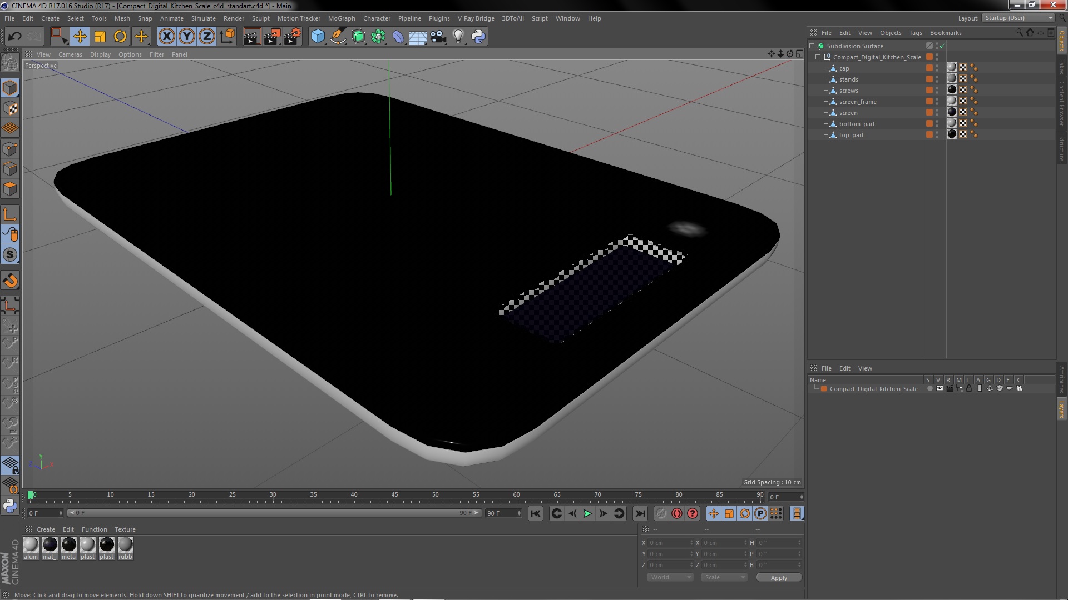Open the spline pen tool
Image resolution: width=1068 pixels, height=600 pixels.
338,37
